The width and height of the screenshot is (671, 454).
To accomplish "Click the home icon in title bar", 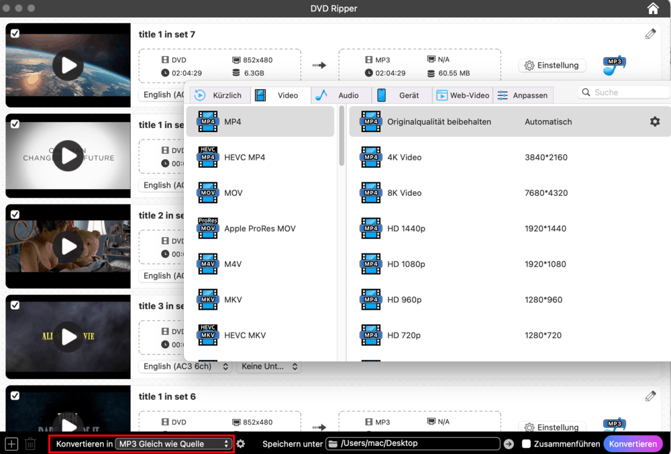I will (x=653, y=9).
